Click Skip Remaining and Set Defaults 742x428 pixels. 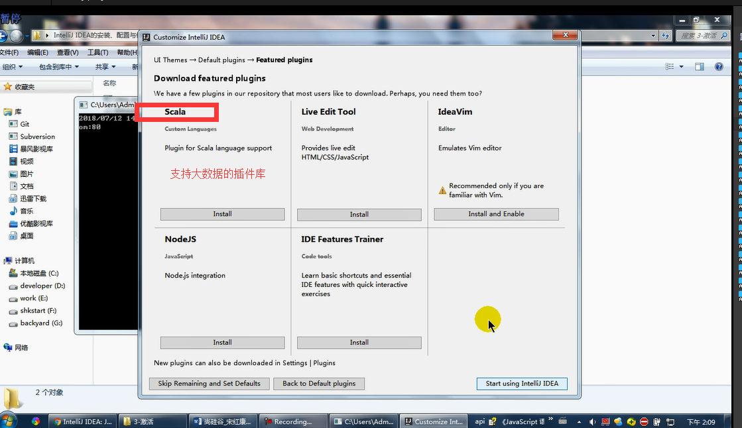pos(209,384)
